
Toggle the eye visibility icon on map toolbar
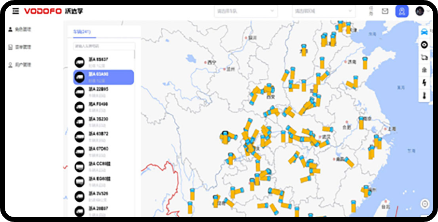pos(424,45)
